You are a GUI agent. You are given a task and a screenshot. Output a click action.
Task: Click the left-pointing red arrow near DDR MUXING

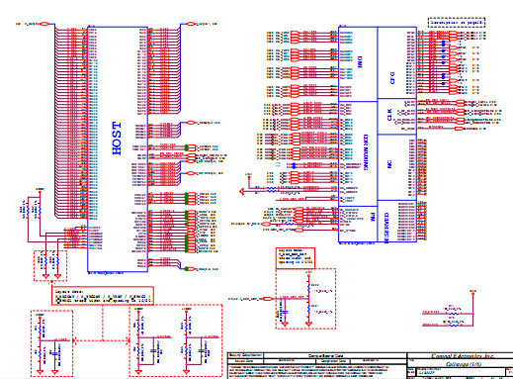[x=242, y=191]
